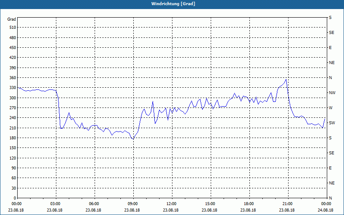Select the 180 value on the left axis
The image size is (344, 215).
(13, 138)
